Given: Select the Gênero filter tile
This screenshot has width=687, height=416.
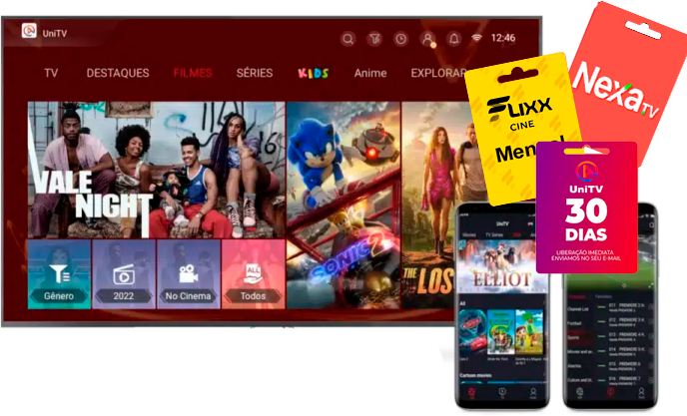Looking at the screenshot, I should point(58,273).
